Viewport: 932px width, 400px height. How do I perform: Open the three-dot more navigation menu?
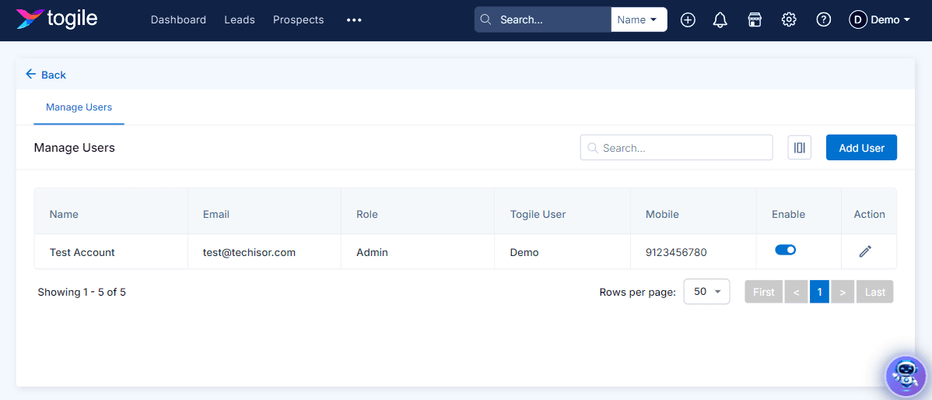[354, 19]
